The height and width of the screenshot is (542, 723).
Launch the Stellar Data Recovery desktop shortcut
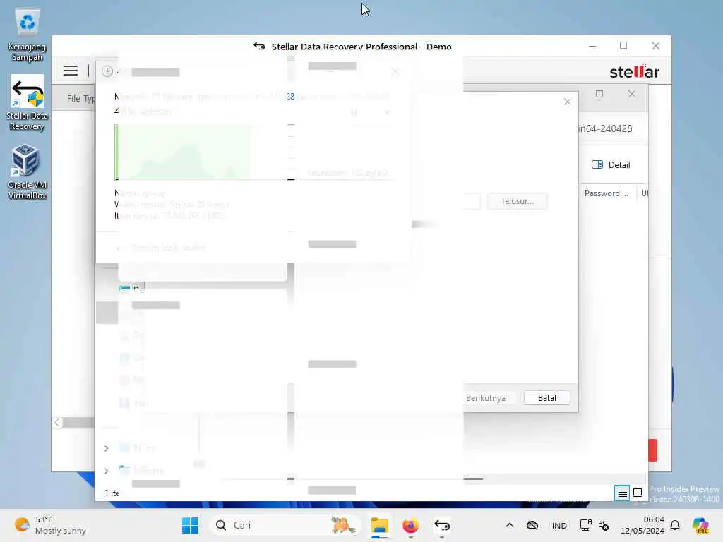[x=28, y=103]
